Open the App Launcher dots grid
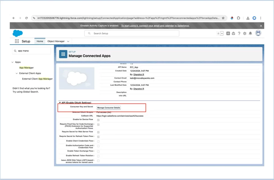 [x=17, y=41]
